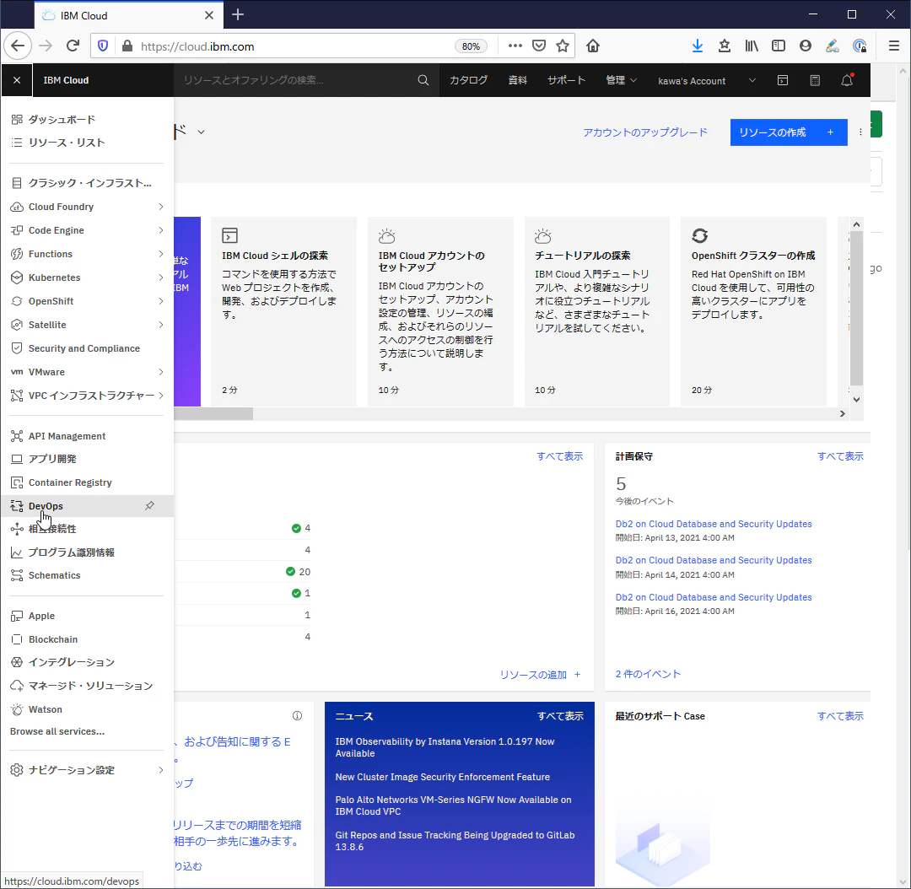Image resolution: width=911 pixels, height=889 pixels.
Task: Open the Firefox account avatar icon
Action: click(805, 46)
